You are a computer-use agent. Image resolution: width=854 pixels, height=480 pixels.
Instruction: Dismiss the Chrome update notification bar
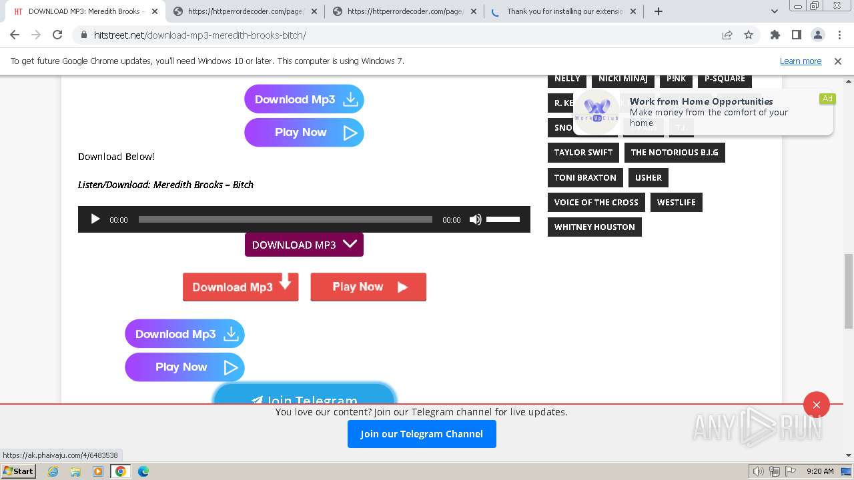coord(838,61)
